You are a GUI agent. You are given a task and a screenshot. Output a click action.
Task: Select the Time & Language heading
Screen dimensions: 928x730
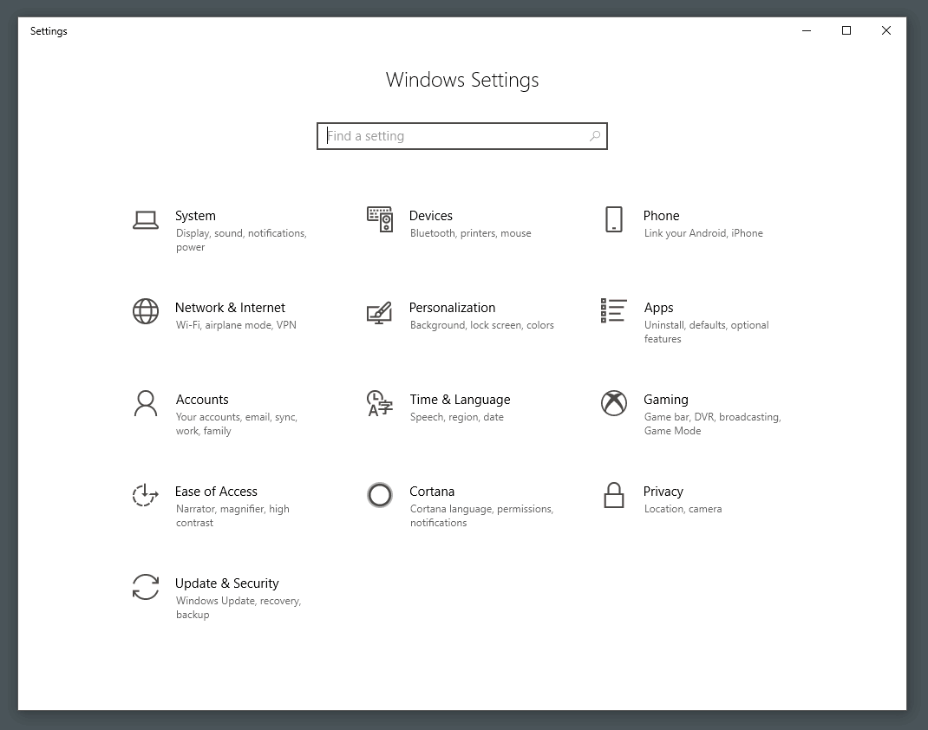pos(460,400)
